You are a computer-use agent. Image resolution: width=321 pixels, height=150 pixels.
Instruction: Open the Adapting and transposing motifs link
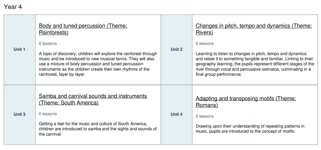(x=246, y=99)
